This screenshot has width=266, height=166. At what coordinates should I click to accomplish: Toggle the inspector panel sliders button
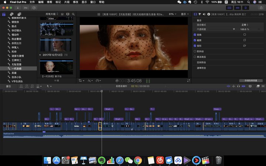coord(245,8)
